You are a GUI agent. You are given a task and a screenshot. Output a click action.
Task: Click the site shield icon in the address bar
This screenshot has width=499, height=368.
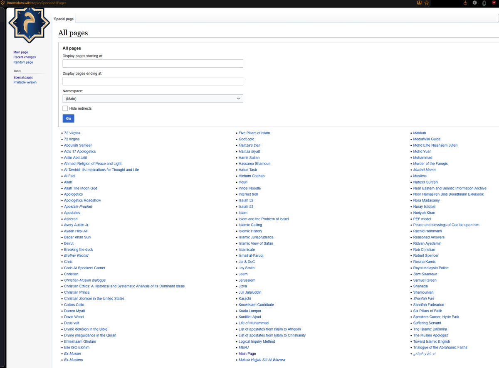tap(3, 3)
